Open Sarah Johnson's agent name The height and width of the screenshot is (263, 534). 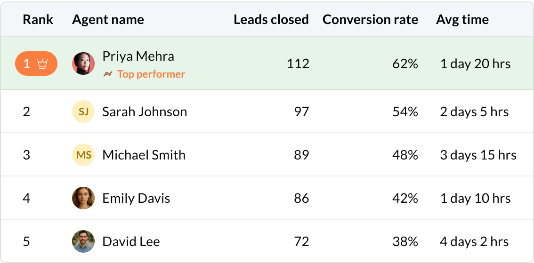tap(145, 112)
